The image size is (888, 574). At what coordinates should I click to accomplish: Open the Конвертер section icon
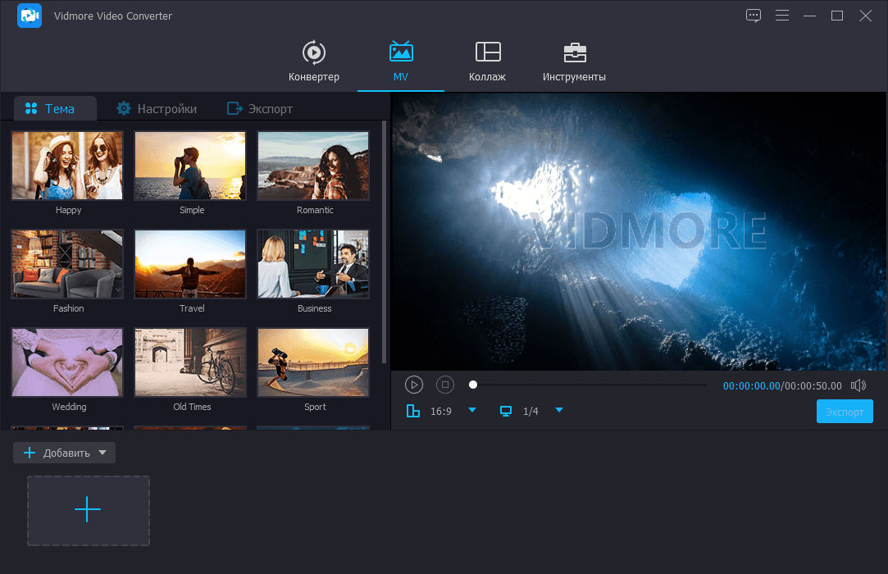(x=313, y=52)
